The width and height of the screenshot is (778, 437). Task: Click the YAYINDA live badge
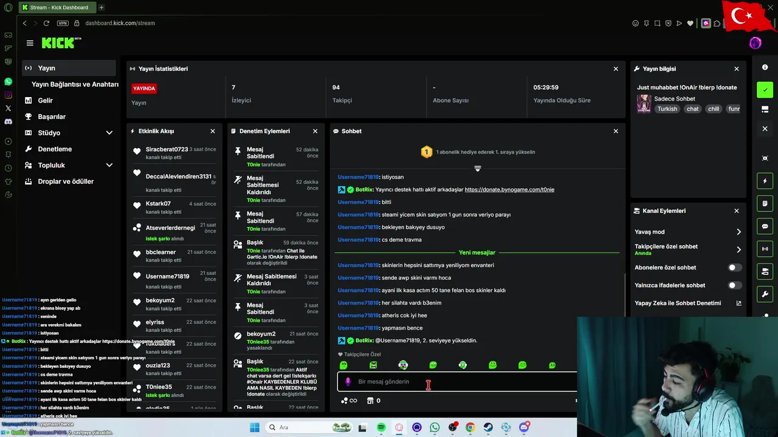(144, 88)
